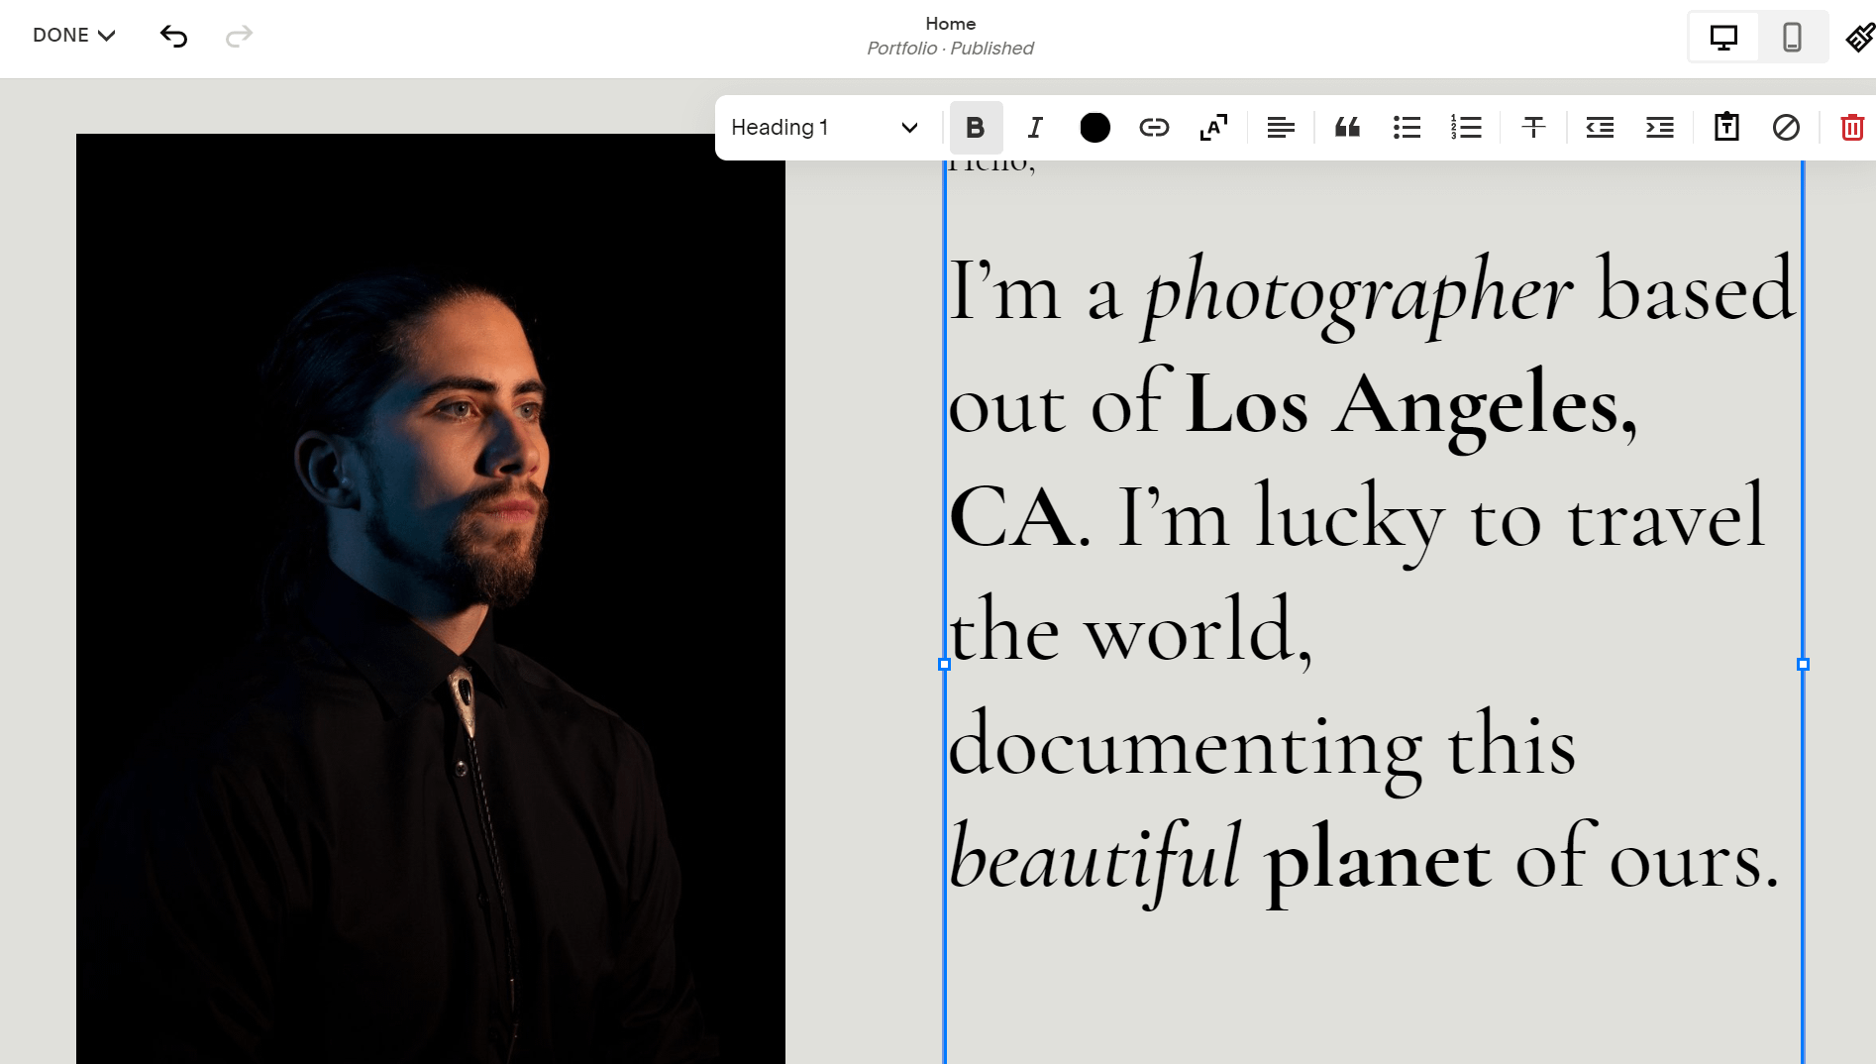Toggle the bulleted list

[1407, 128]
